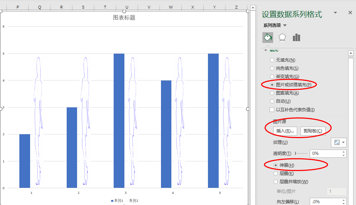Click the 透明度 slider track
356x205 pixels.
point(301,153)
